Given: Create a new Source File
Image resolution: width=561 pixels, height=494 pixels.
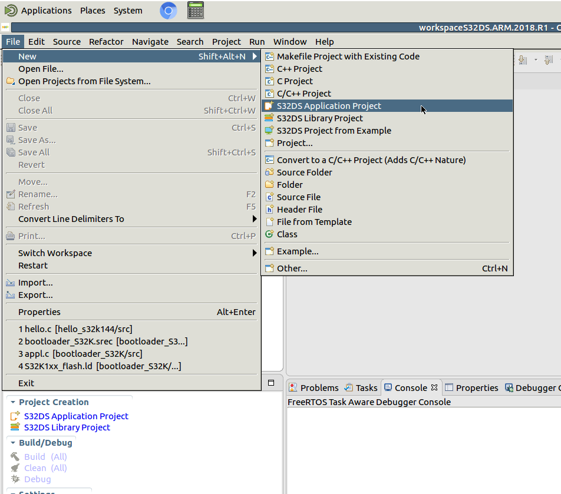Looking at the screenshot, I should (388, 197).
